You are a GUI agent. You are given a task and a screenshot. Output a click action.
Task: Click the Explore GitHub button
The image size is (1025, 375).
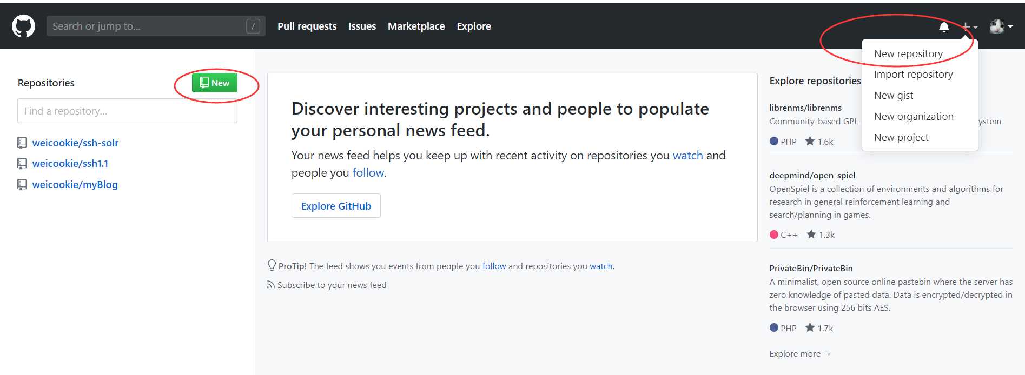coord(336,206)
